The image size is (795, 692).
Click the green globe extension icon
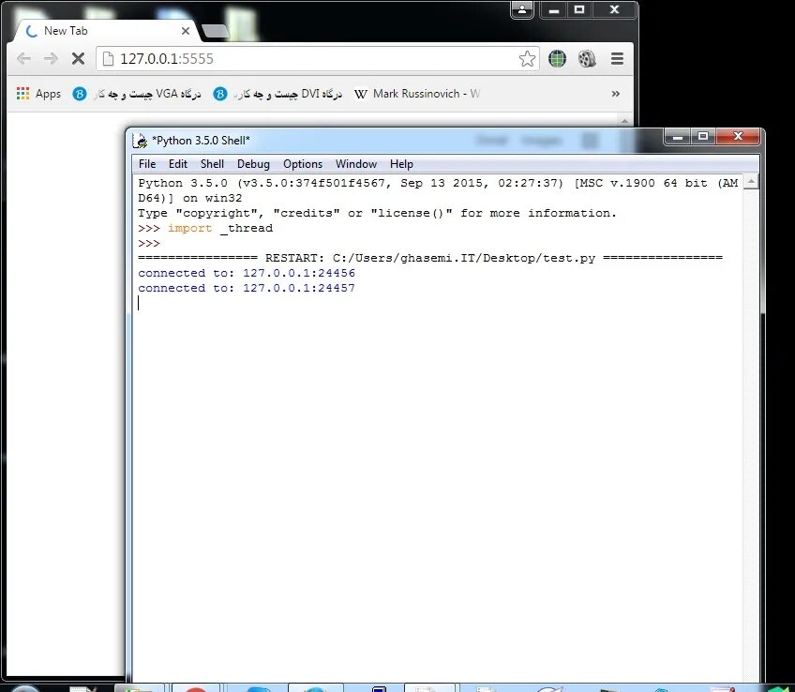tap(557, 59)
